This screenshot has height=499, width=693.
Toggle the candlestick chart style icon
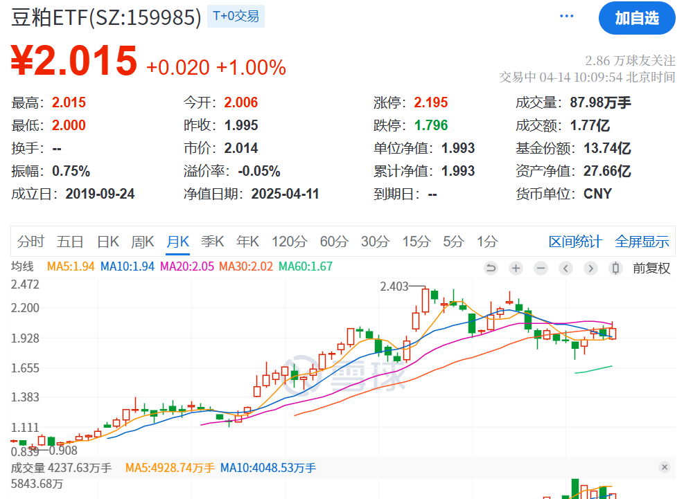[x=615, y=269]
